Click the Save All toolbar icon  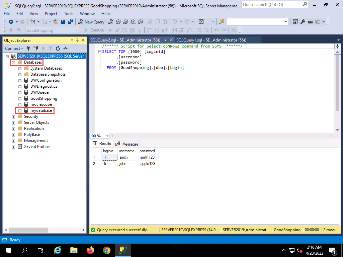tap(71, 22)
